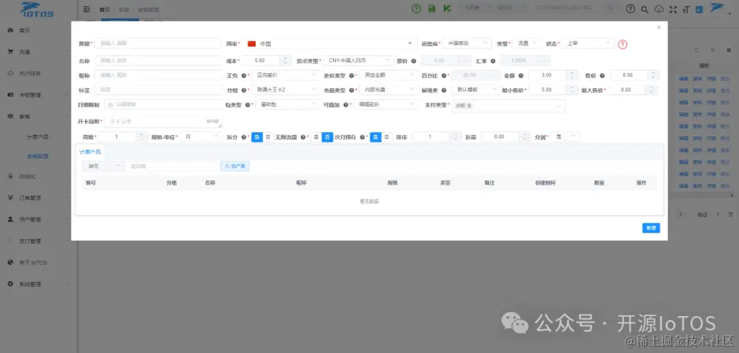The height and width of the screenshot is (353, 739).
Task: Click the 选产品 button
Action: point(235,166)
